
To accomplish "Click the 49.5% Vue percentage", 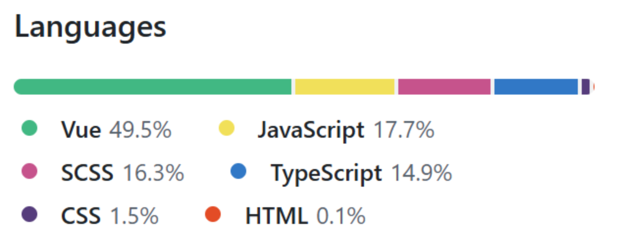I will 140,130.
